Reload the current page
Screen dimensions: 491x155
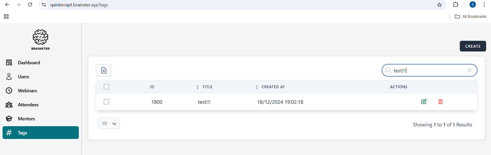coord(30,5)
